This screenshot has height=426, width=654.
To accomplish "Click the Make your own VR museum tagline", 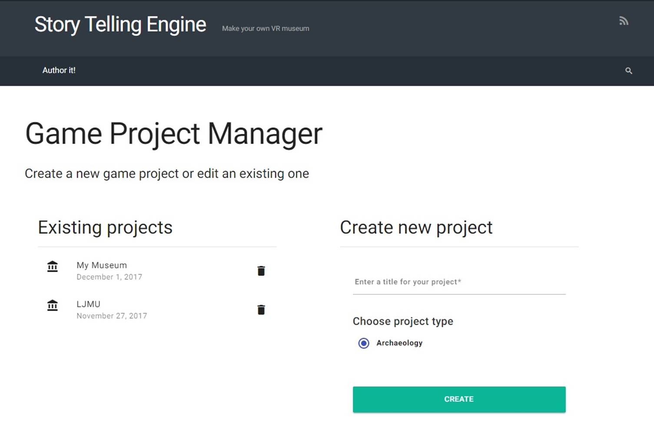I will (266, 28).
